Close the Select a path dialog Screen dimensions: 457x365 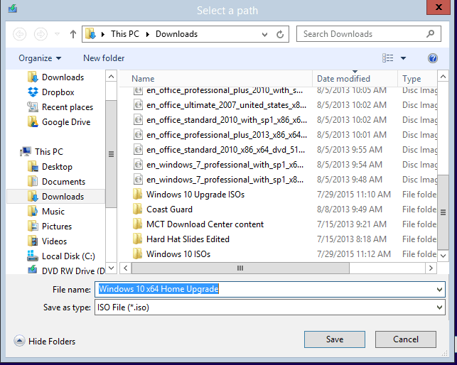(439, 7)
